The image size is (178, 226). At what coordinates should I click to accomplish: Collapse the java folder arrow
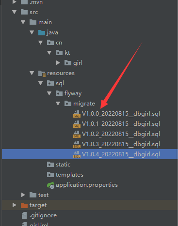(32, 32)
